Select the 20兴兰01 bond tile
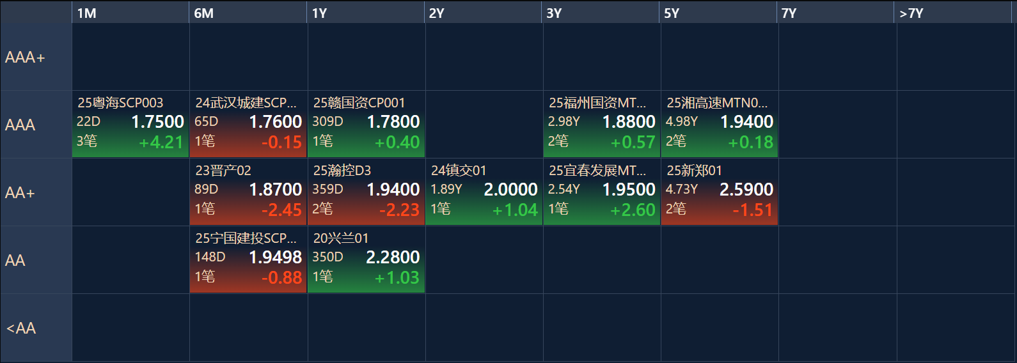This screenshot has width=1017, height=363. tap(366, 259)
